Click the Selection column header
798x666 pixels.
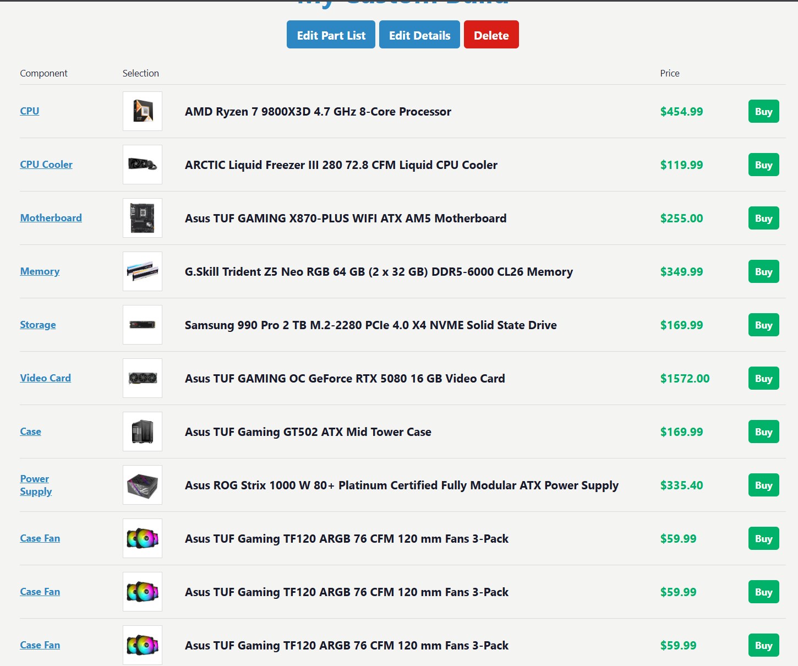pyautogui.click(x=141, y=73)
